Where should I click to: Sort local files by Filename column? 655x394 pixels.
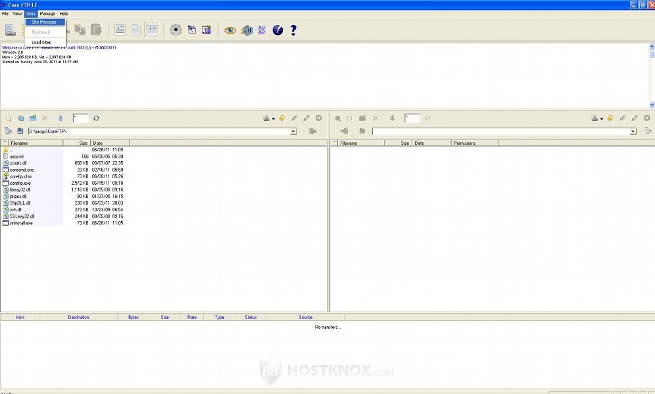36,143
